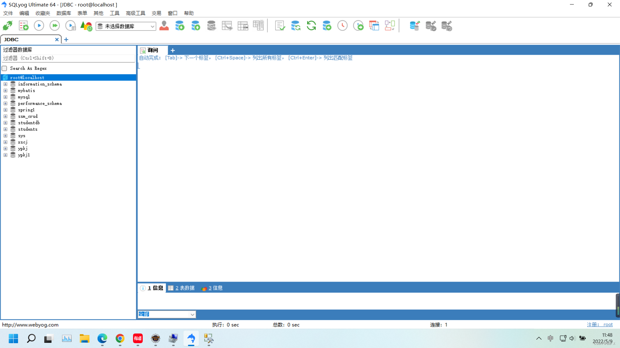
Task: Open the 全部 dropdown at the bottom
Action: [192, 314]
